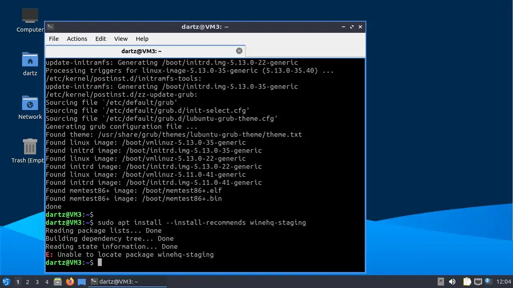This screenshot has width=513, height=288.
Task: Select the Computer desktop icon
Action: 30,20
